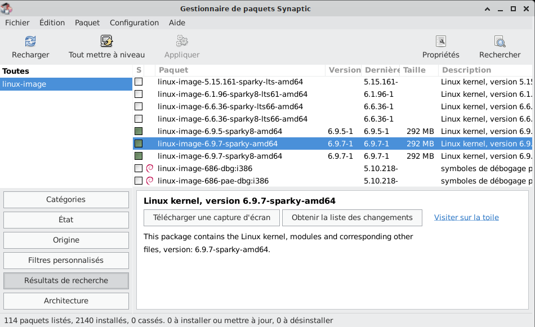Open the Paquet menu
Image resolution: width=535 pixels, height=327 pixels.
click(x=87, y=23)
